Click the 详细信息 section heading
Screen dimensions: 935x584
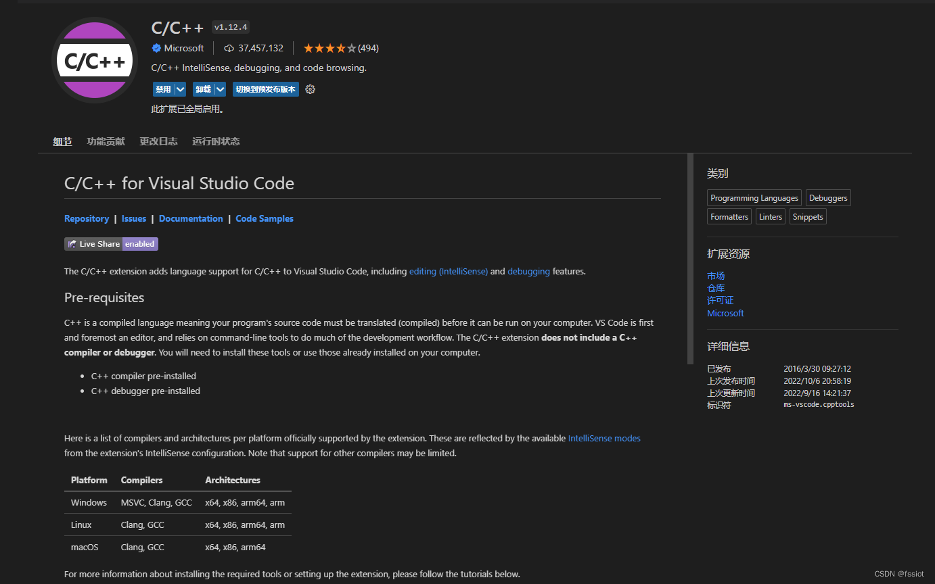click(x=728, y=346)
